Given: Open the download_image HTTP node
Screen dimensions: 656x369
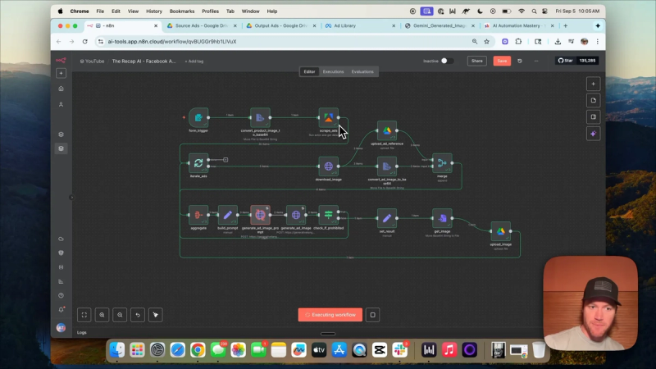Looking at the screenshot, I should [x=329, y=166].
